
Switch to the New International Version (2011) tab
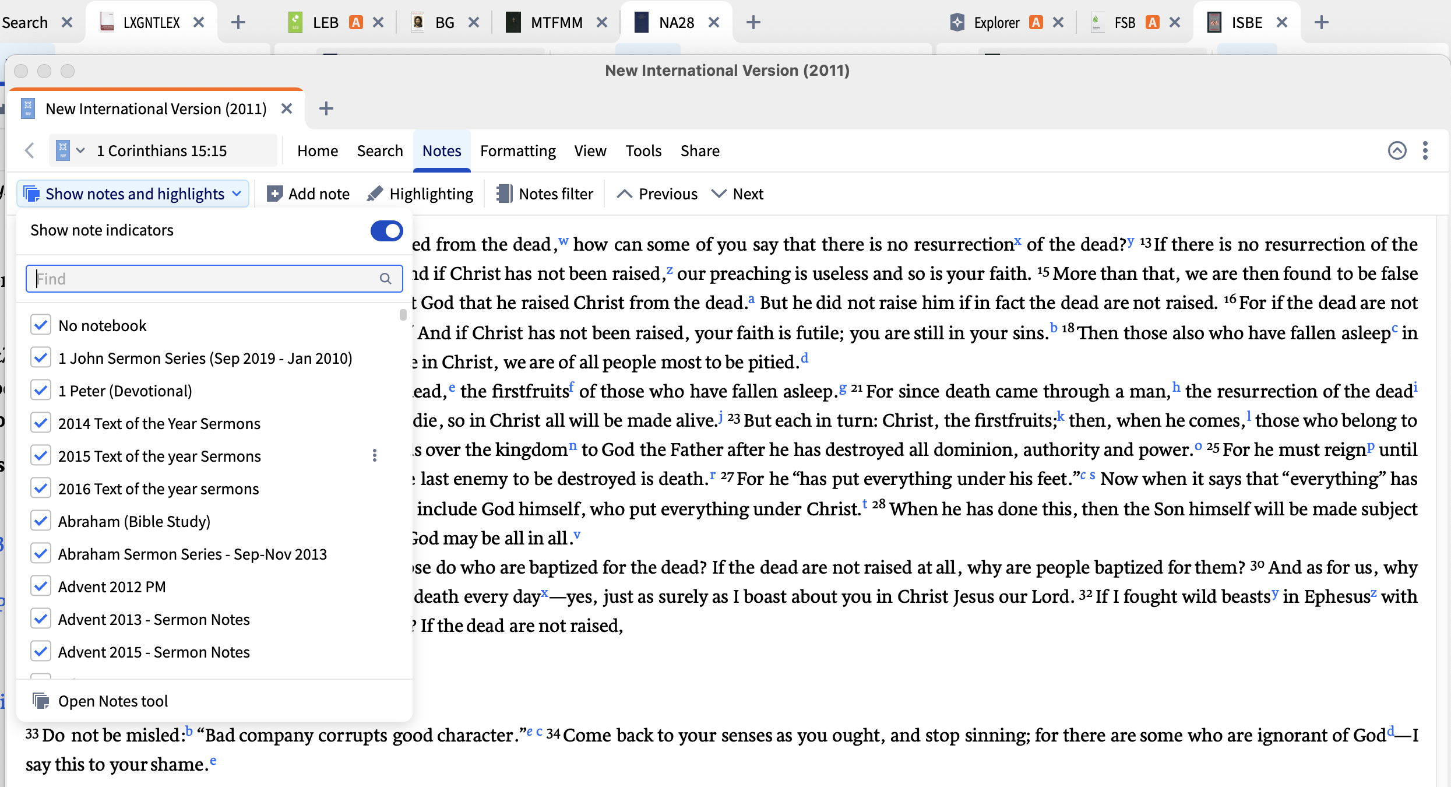(x=156, y=109)
